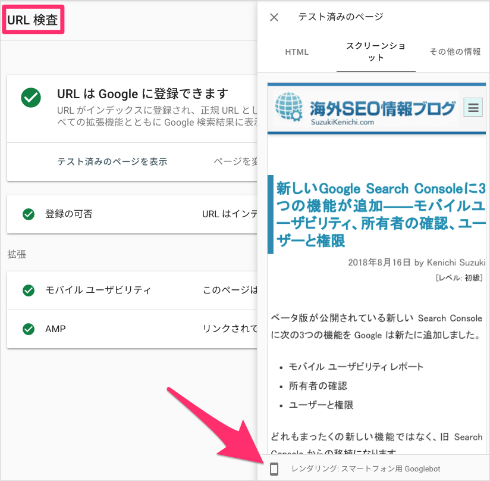Open the hamburger menu in the blog screenshot

pos(473,107)
